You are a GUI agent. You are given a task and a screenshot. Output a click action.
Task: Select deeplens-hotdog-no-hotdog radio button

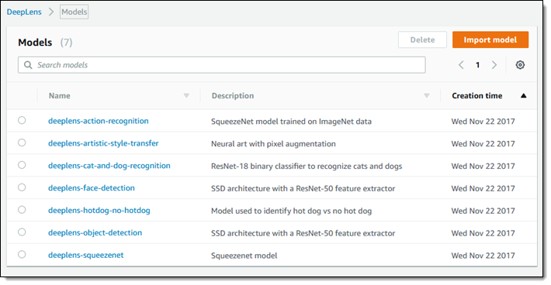click(22, 210)
